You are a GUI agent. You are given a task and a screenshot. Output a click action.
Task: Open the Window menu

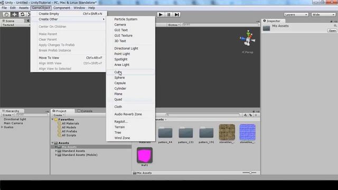pyautogui.click(x=79, y=8)
